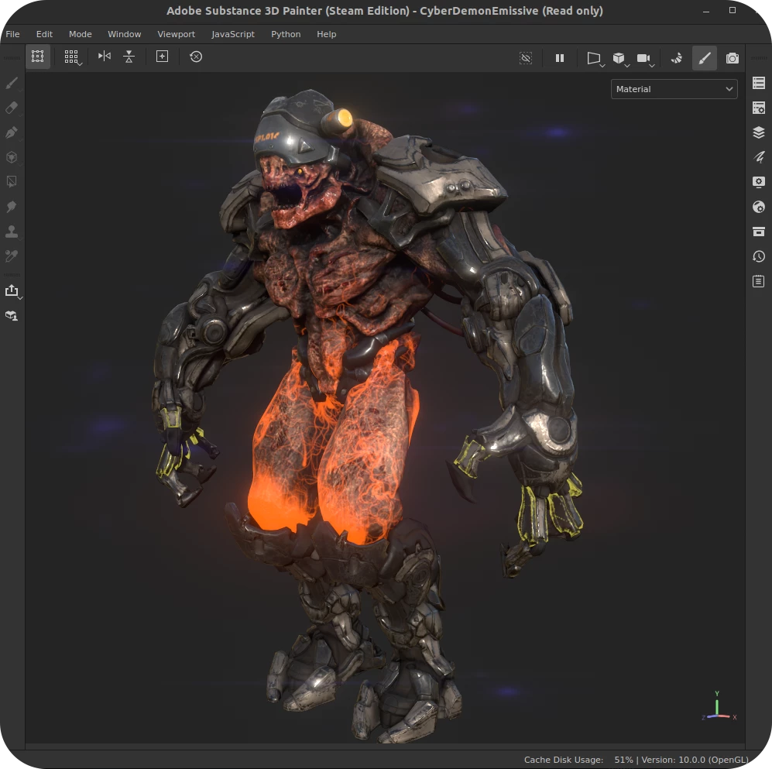The height and width of the screenshot is (769, 772).
Task: Open the Layers panel icon
Action: [759, 132]
